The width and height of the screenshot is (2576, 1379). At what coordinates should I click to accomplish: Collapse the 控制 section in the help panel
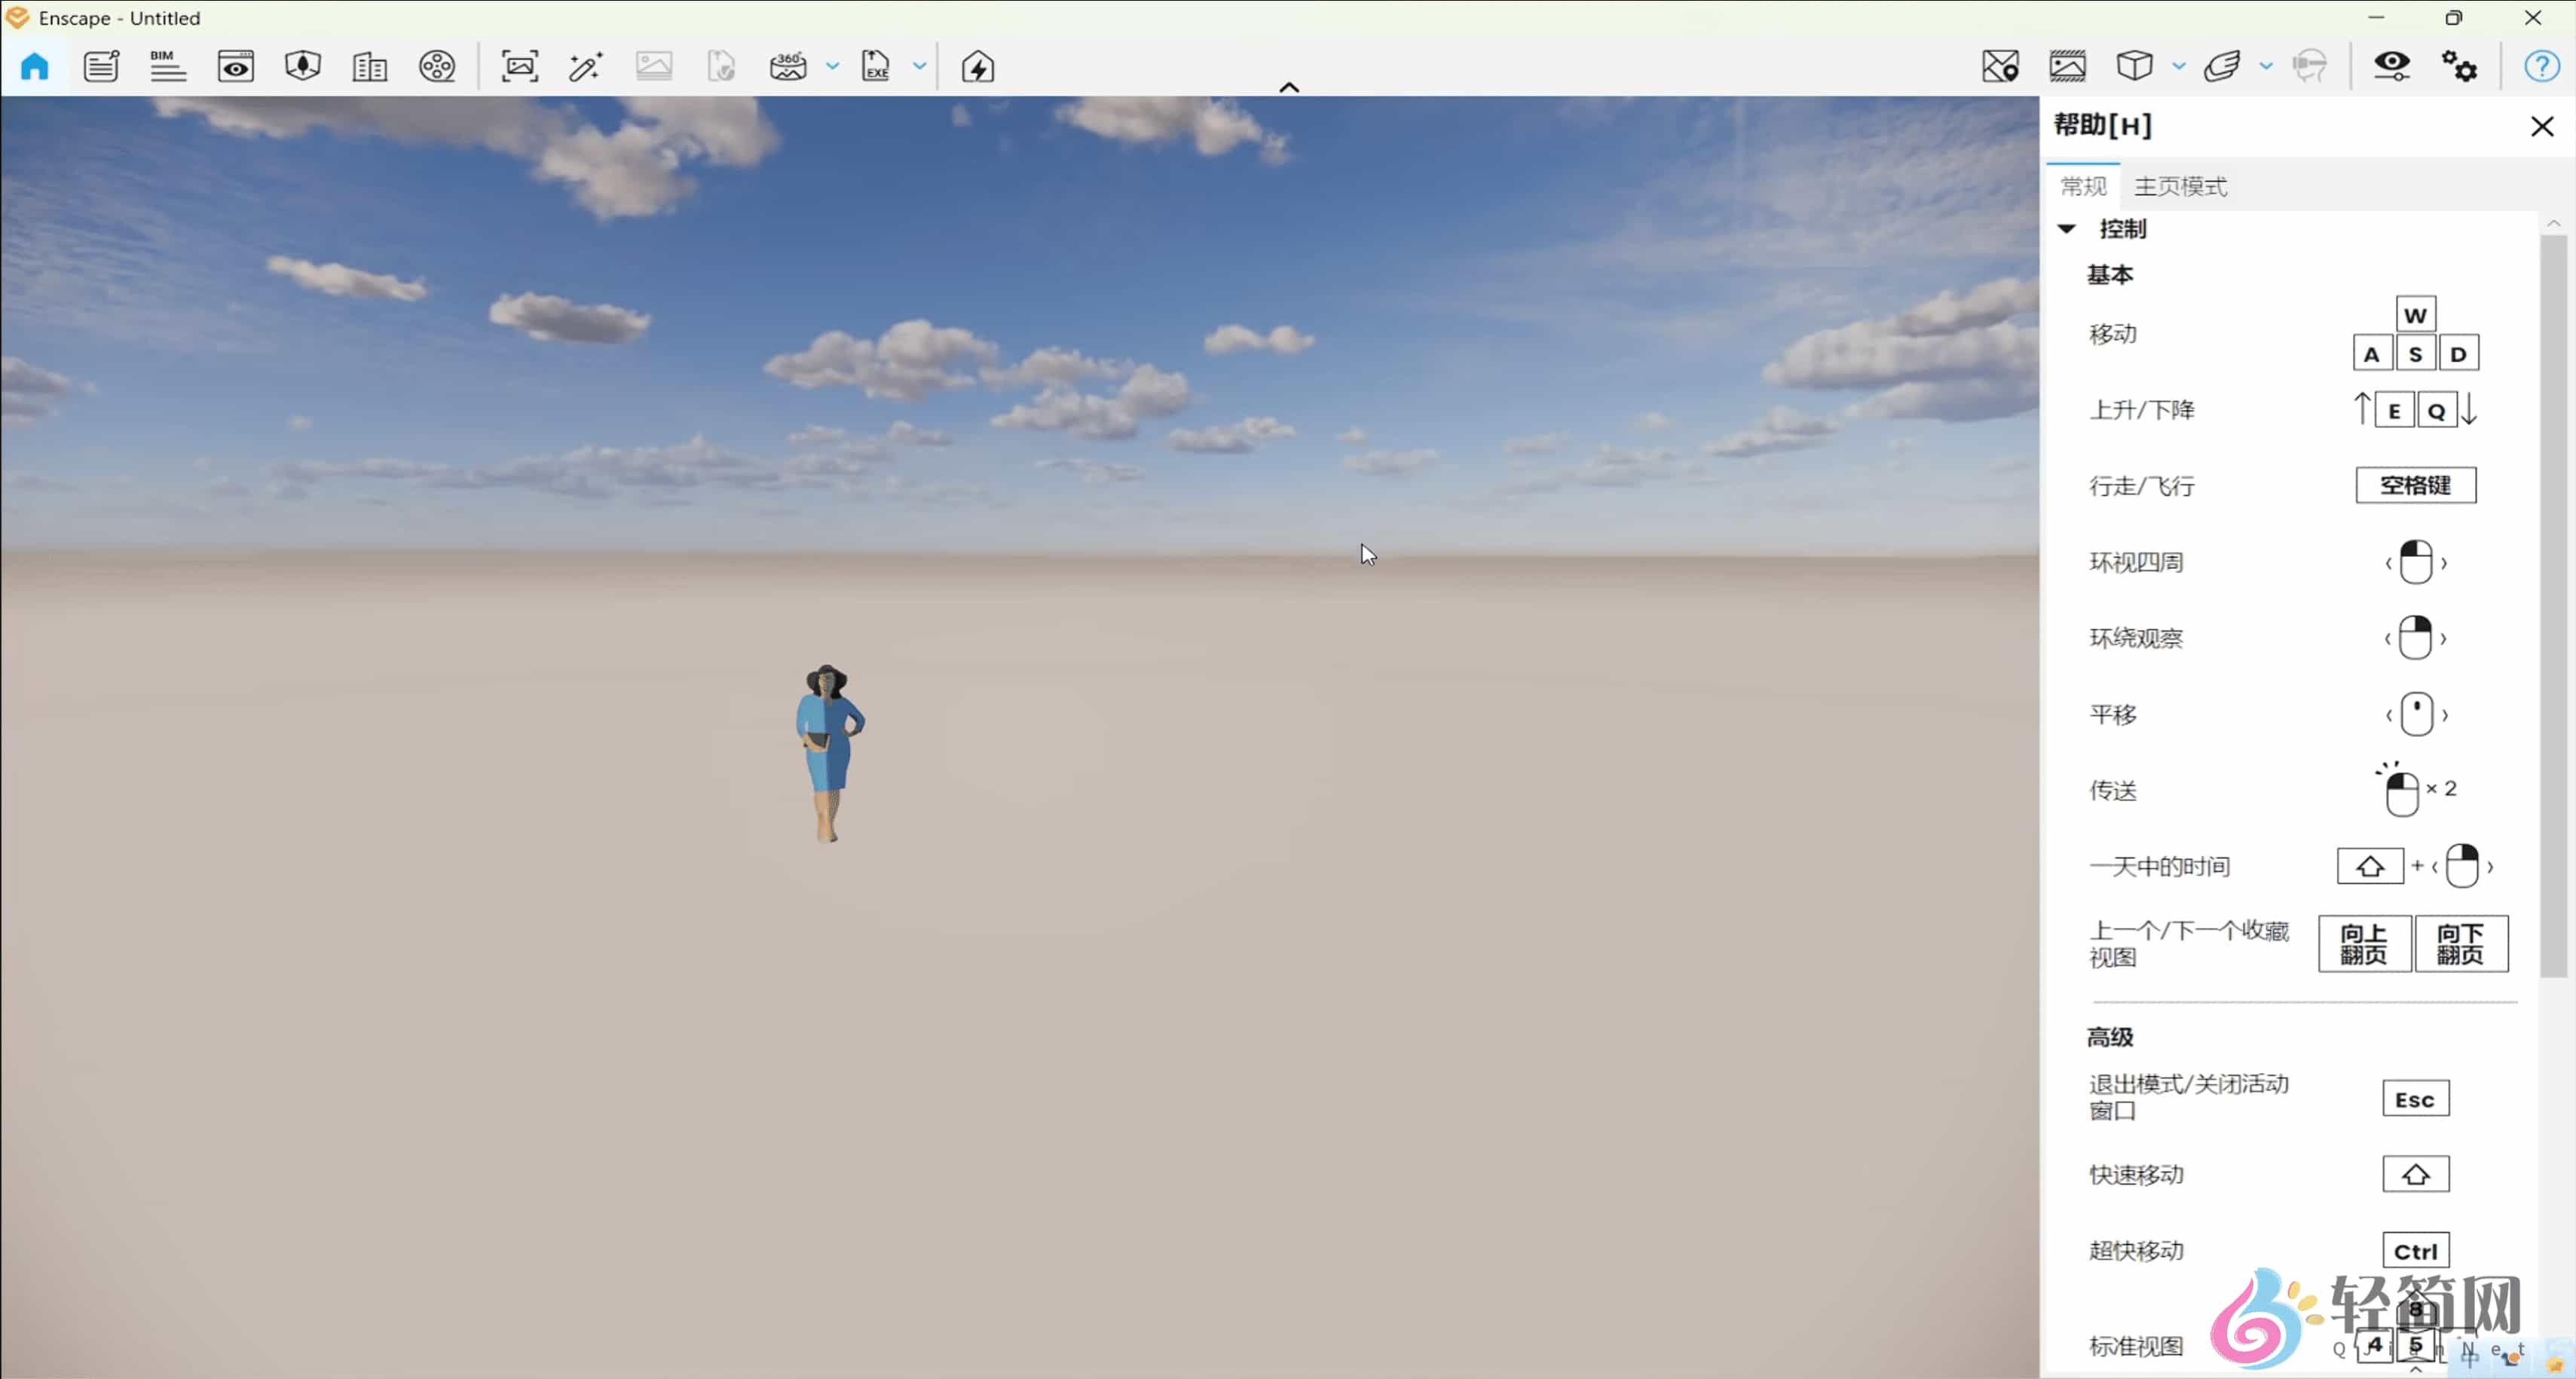(2067, 229)
